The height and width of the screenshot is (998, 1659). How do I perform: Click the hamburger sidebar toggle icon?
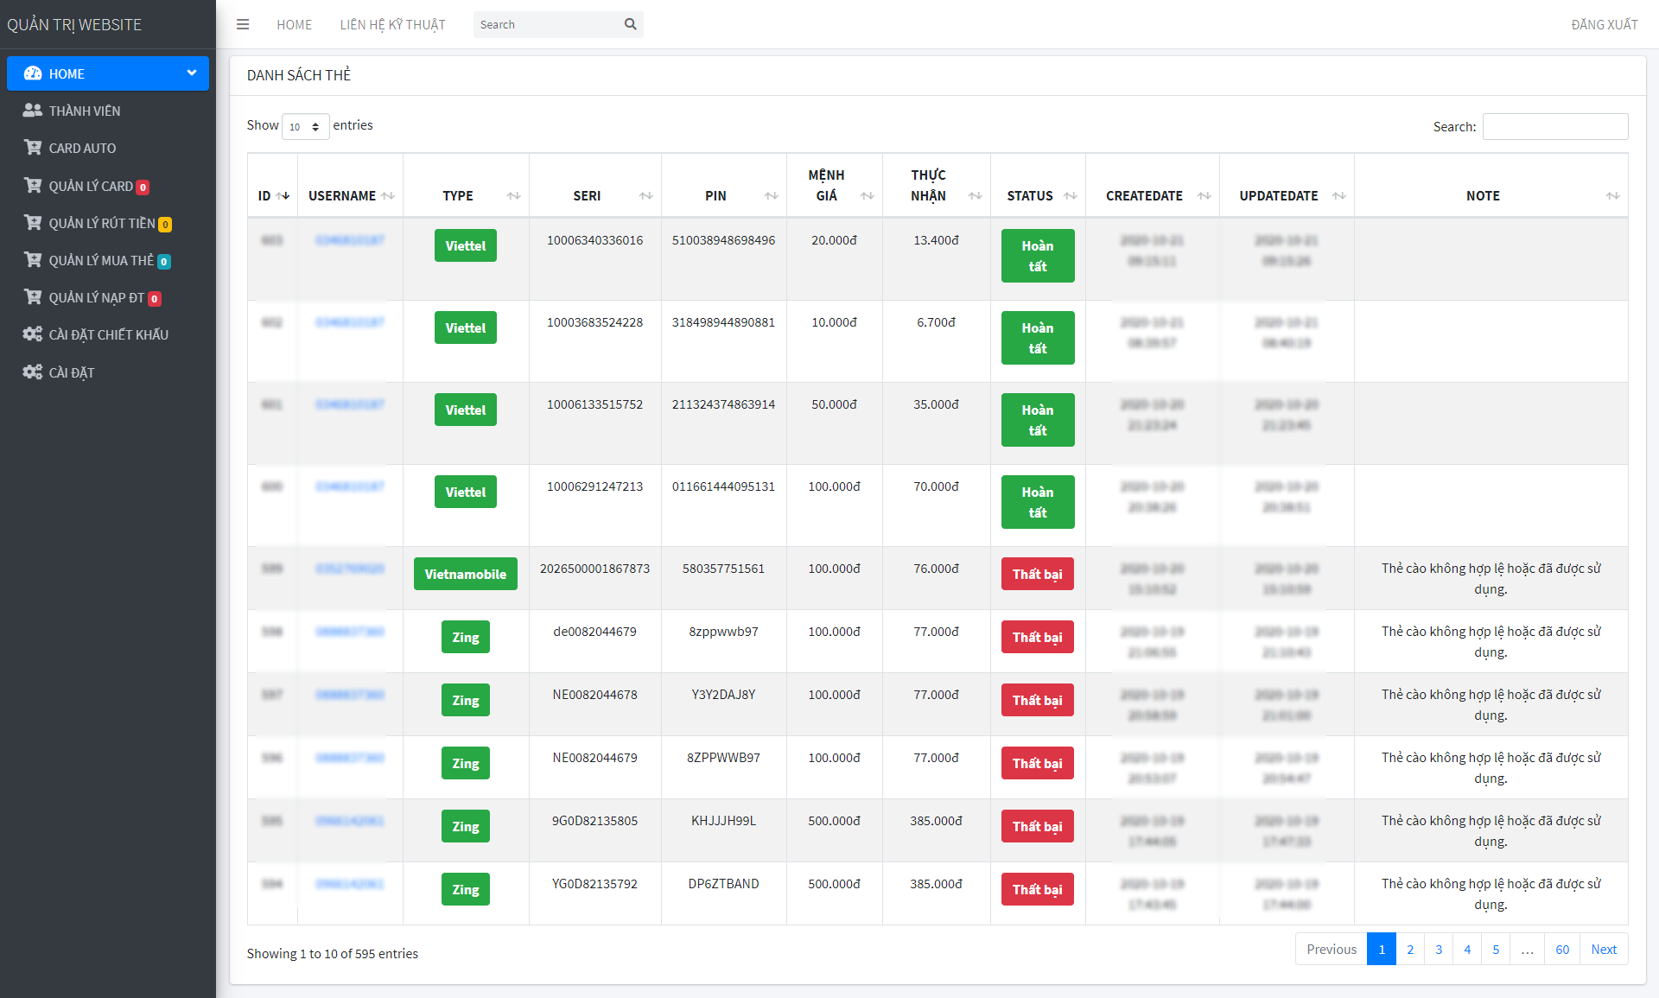tap(243, 24)
